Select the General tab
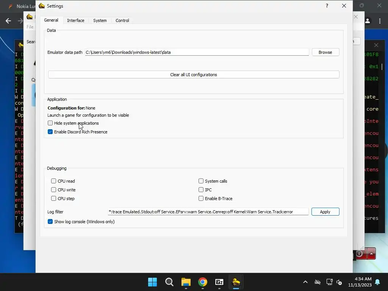The height and width of the screenshot is (291, 388). 51,20
